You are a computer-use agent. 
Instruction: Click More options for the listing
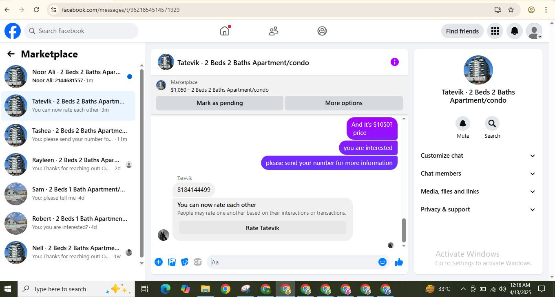[x=344, y=103]
